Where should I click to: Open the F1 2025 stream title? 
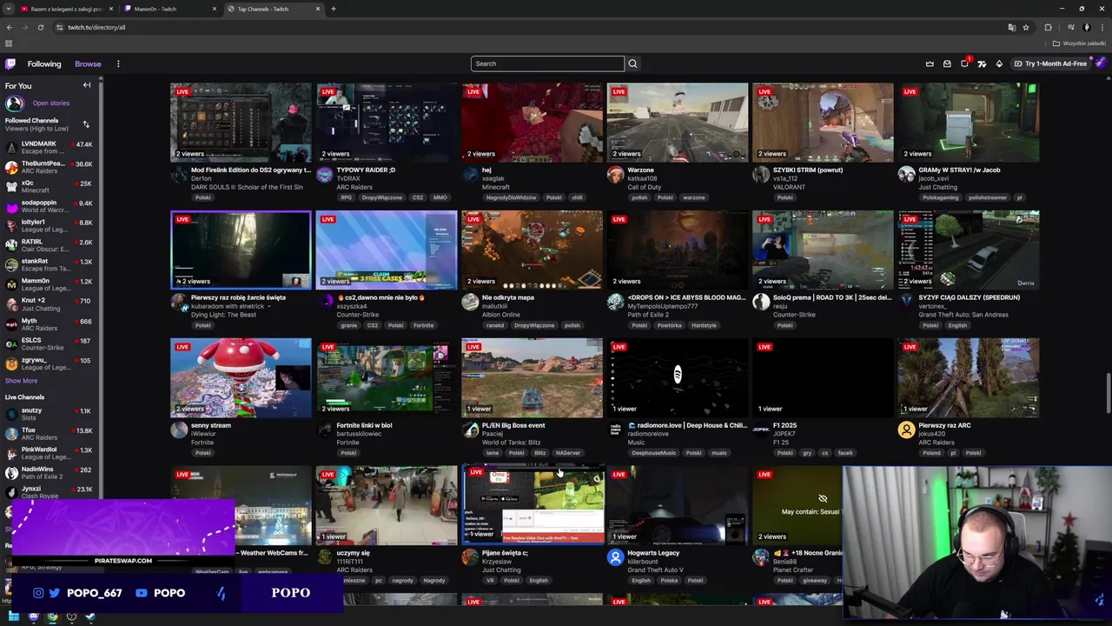(784, 425)
